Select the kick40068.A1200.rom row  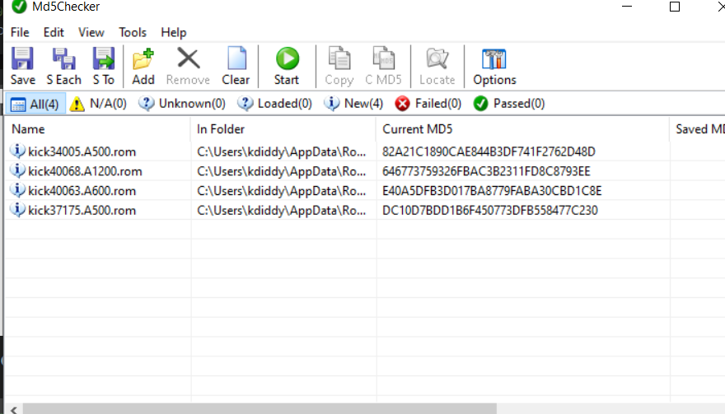[x=85, y=171]
